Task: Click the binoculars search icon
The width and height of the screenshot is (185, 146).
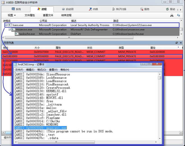Action: 172,15
